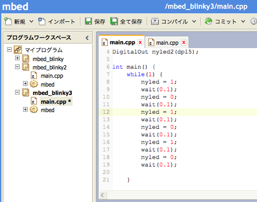Click the 全て保存 button label

[131, 22]
